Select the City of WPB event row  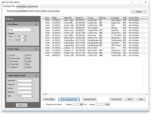tap(95, 23)
